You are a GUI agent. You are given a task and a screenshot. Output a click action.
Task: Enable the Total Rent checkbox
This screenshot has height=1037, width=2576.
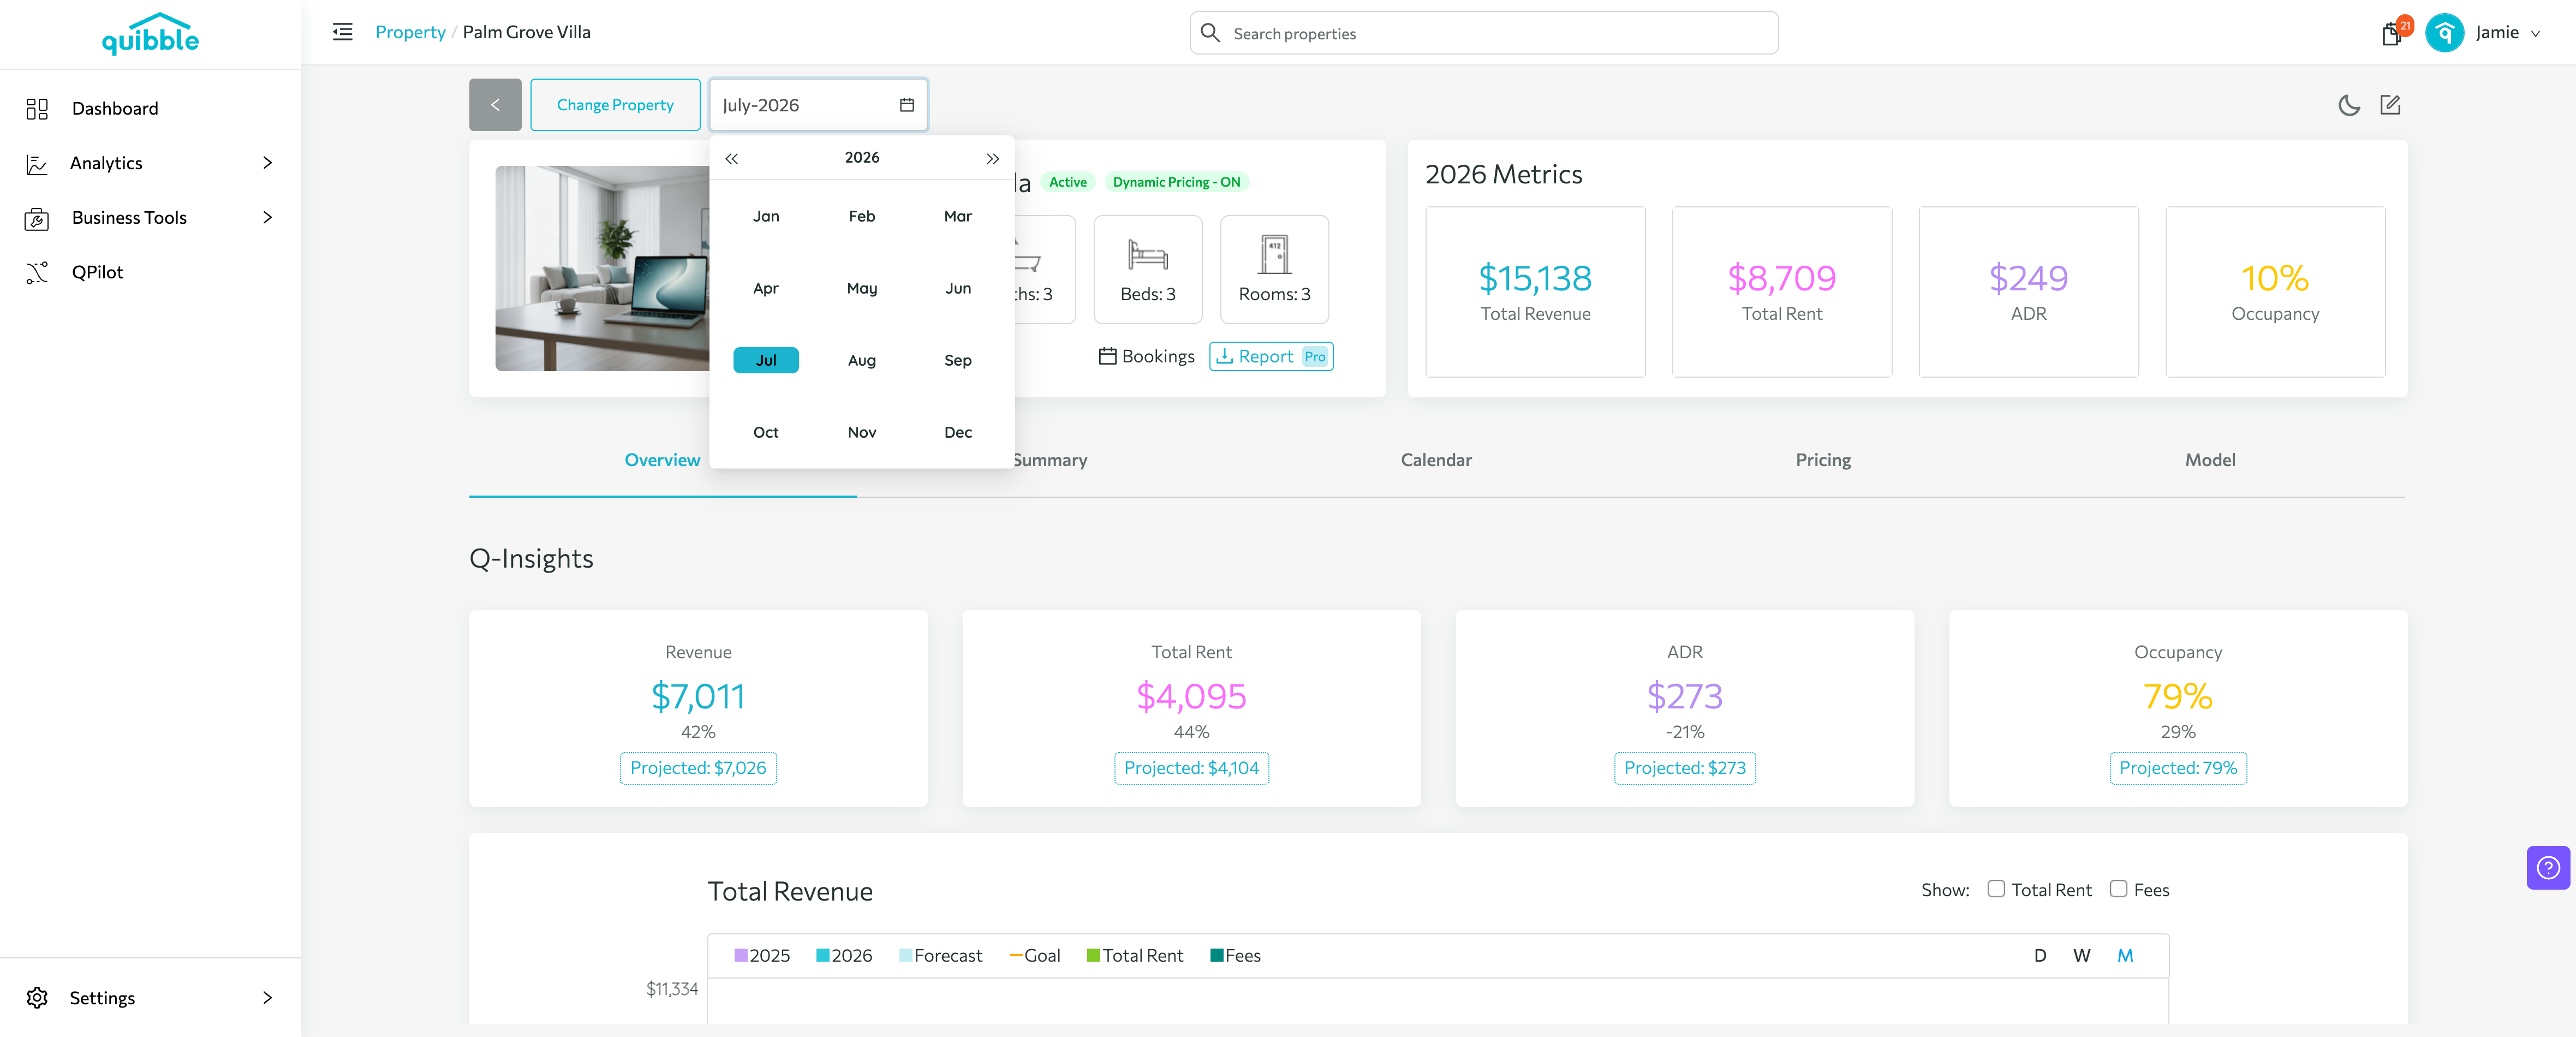[x=1996, y=888]
